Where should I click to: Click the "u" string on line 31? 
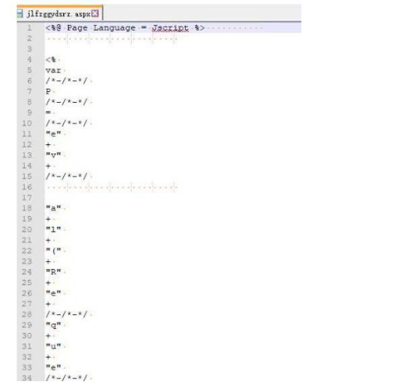click(x=53, y=346)
